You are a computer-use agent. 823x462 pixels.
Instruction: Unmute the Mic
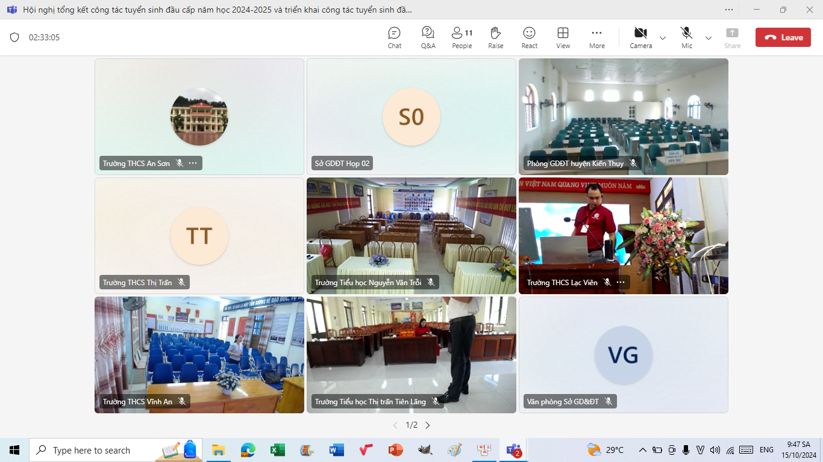pyautogui.click(x=686, y=37)
